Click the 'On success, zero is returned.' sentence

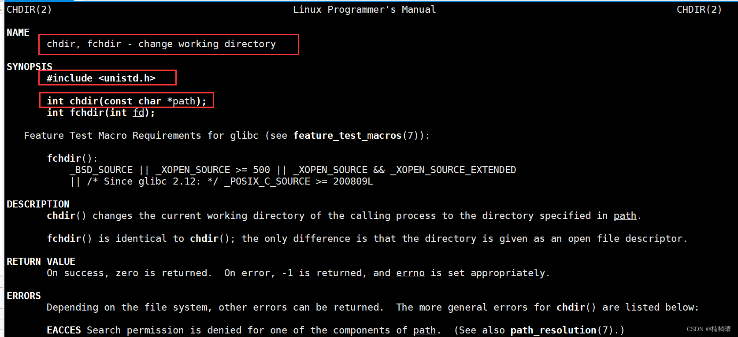[x=129, y=273]
